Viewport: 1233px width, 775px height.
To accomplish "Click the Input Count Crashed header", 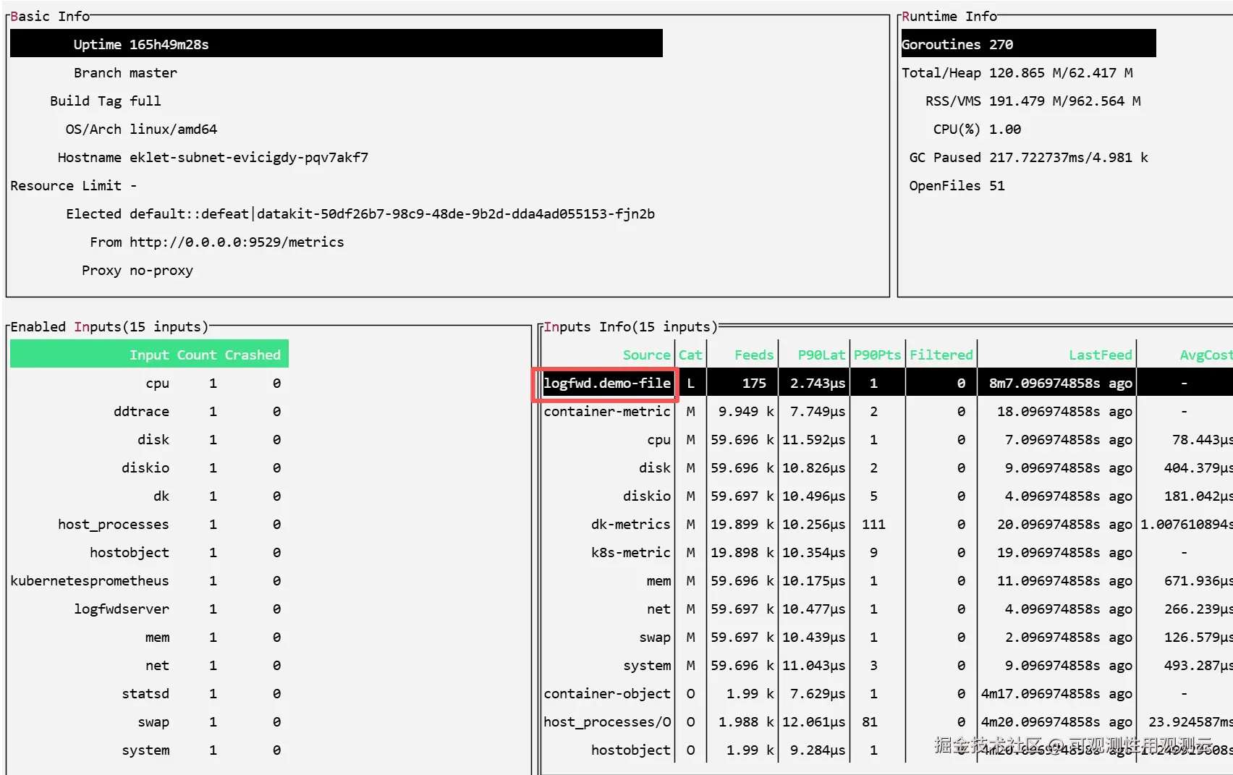I will coord(149,354).
